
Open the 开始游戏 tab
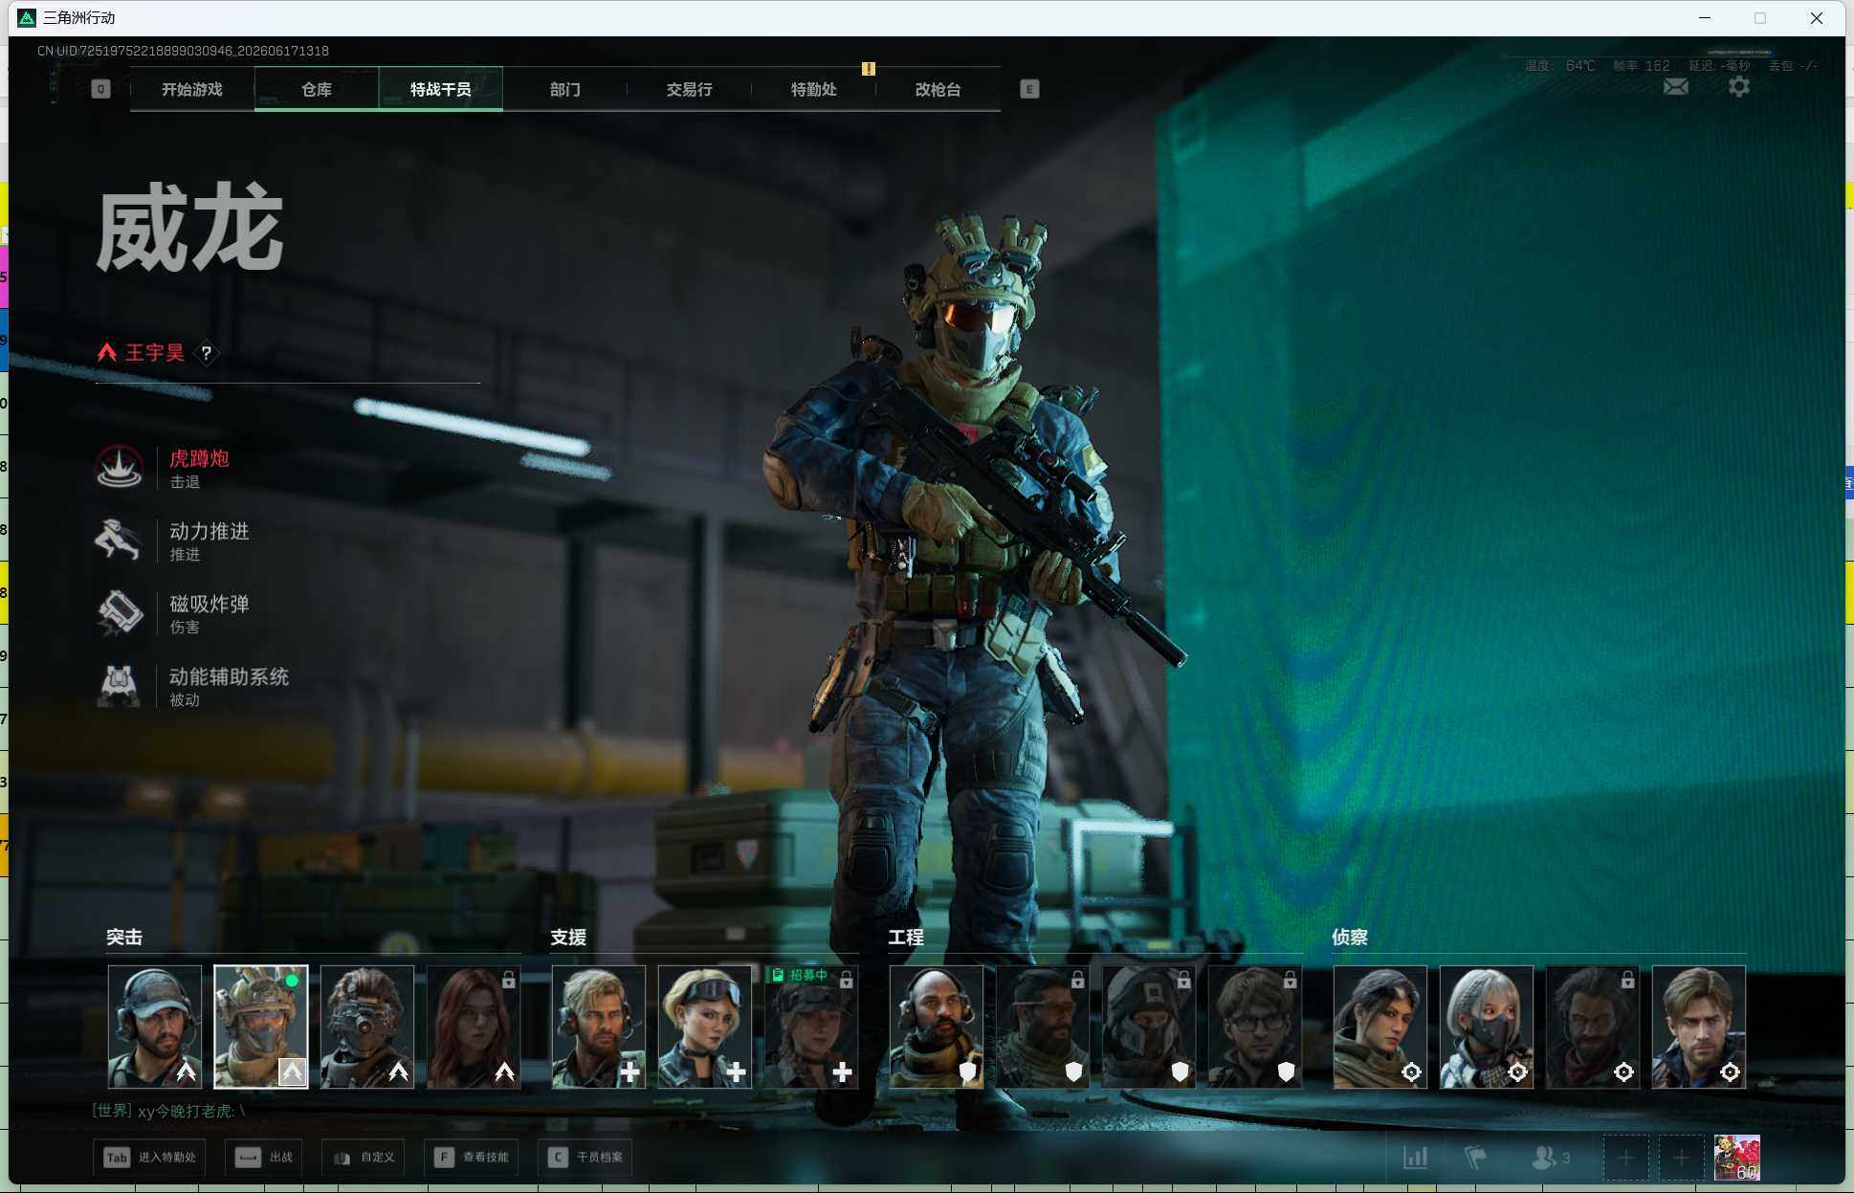[x=192, y=89]
